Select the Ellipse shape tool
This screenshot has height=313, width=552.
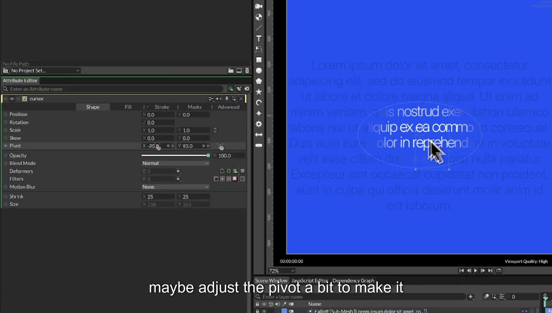coord(259,70)
